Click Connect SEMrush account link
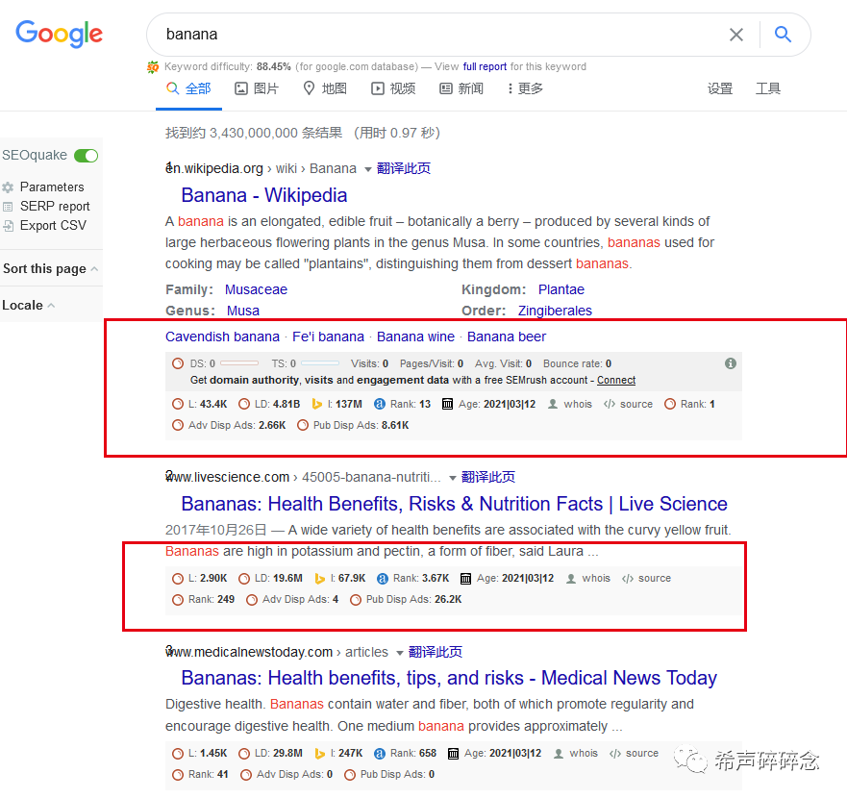Image resolution: width=847 pixels, height=798 pixels. (x=616, y=381)
